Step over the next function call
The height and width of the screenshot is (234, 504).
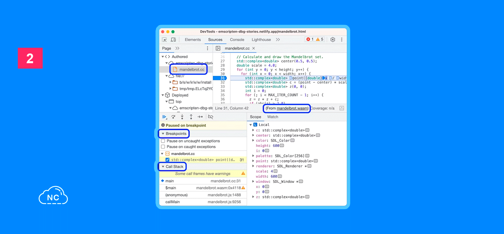[173, 117]
